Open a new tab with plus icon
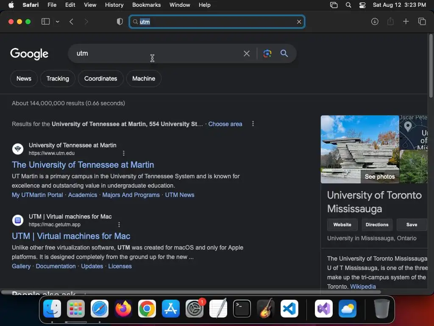This screenshot has width=434, height=326. pos(406,21)
